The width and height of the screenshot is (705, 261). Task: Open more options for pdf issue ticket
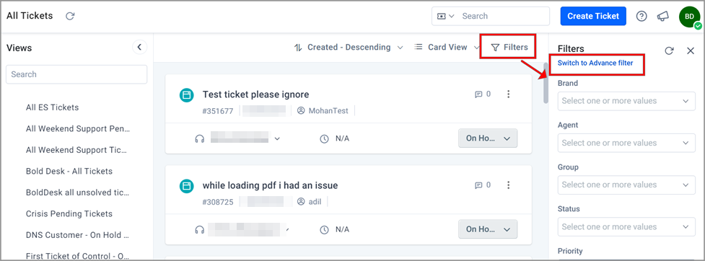coord(509,185)
